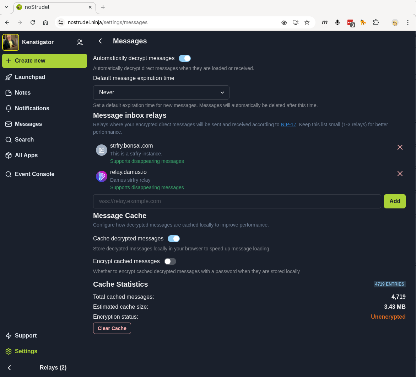Remove the strfry.bonsai.com relay with the X

point(400,147)
